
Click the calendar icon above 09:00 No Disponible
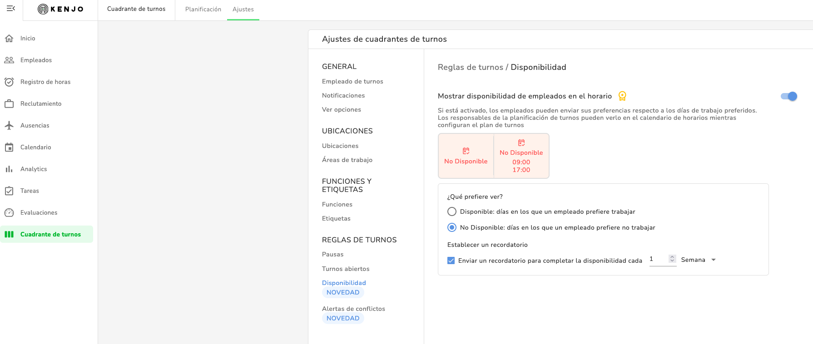[x=521, y=143]
